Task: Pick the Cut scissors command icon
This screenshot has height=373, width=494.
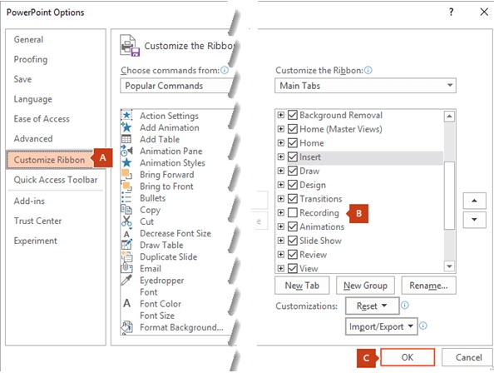Action: 126,221
